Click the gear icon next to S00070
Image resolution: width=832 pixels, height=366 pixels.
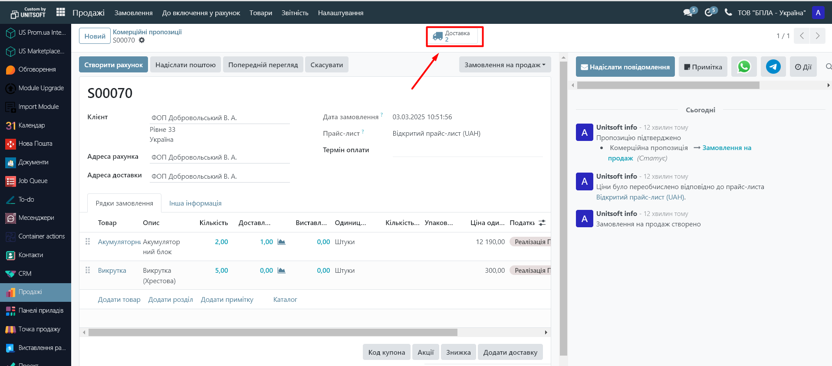pos(142,40)
